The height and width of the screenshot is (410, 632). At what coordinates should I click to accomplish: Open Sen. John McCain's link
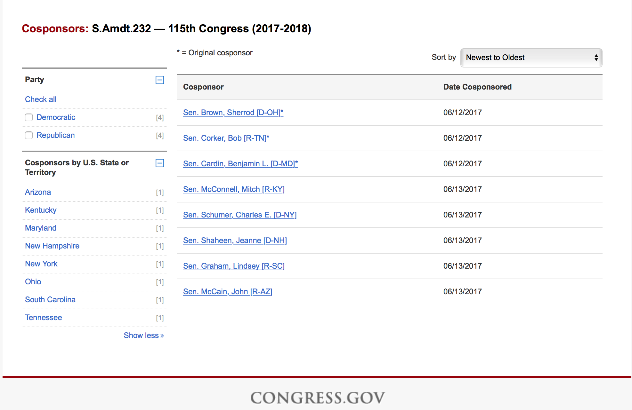pyautogui.click(x=227, y=292)
